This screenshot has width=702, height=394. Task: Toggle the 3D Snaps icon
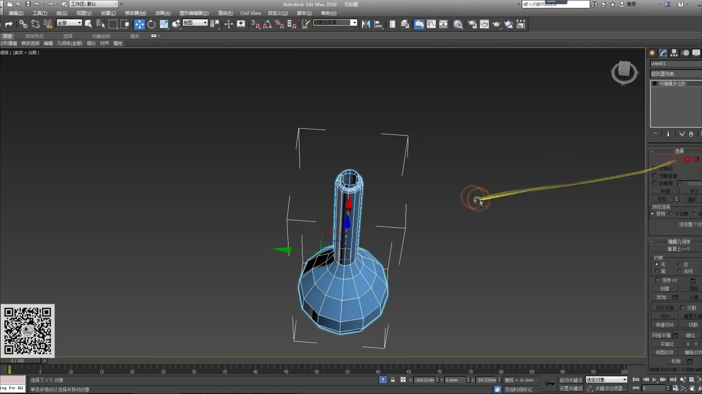(x=255, y=24)
